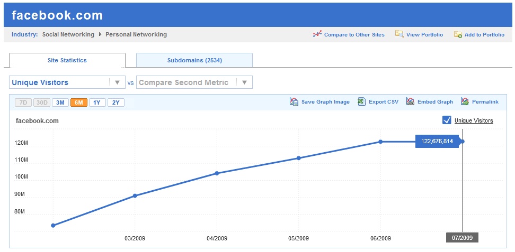Click the Social Networking industry breadcrumb
Screen dimensions: 515x252
point(68,34)
